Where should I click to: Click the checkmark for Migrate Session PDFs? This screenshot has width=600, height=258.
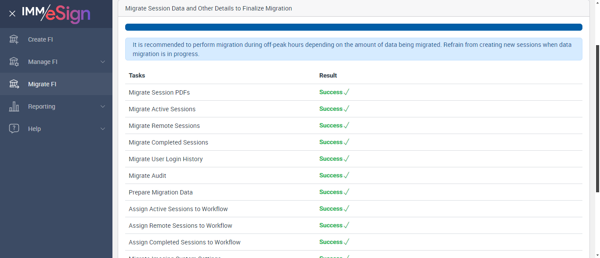347,92
